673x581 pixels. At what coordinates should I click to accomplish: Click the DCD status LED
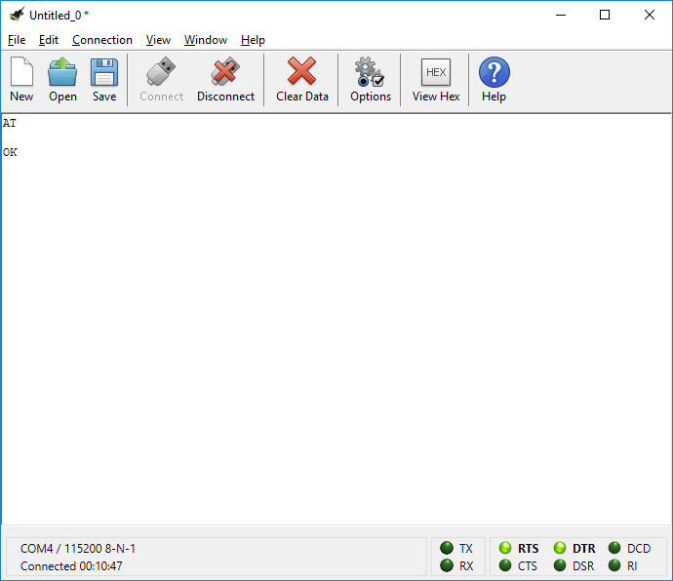pyautogui.click(x=614, y=548)
